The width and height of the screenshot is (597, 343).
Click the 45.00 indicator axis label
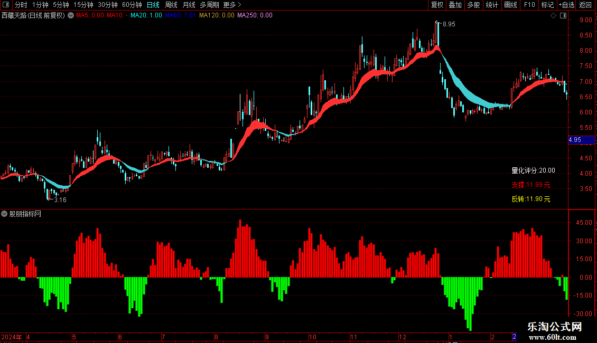[x=584, y=223]
